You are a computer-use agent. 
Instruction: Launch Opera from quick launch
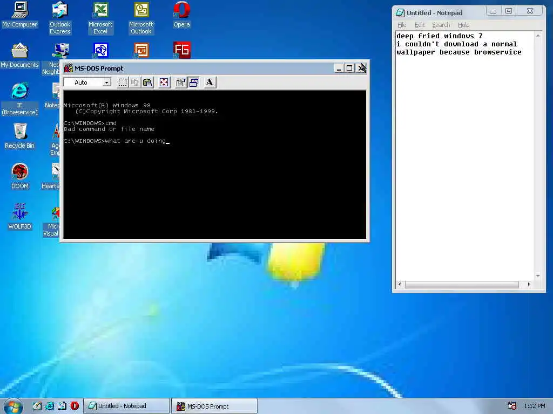tap(75, 406)
